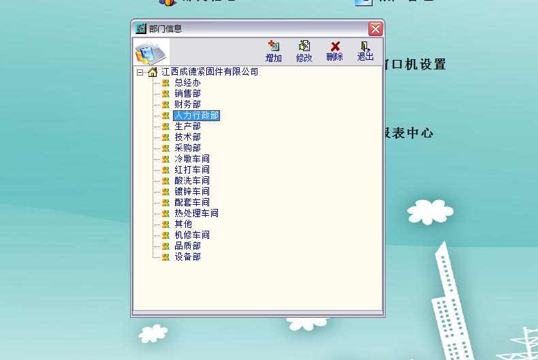Click the 修改 (Modify) toolbar icon

tap(304, 46)
